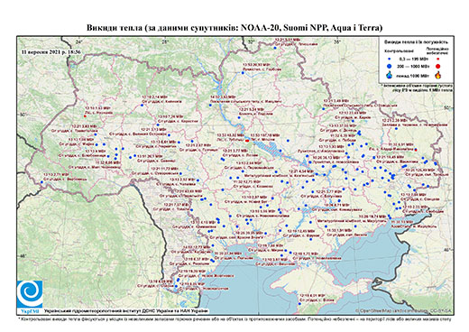Viewport: 469px width, 332px height.
Task: Click the small red dot legend symbol
Action: coord(437,60)
